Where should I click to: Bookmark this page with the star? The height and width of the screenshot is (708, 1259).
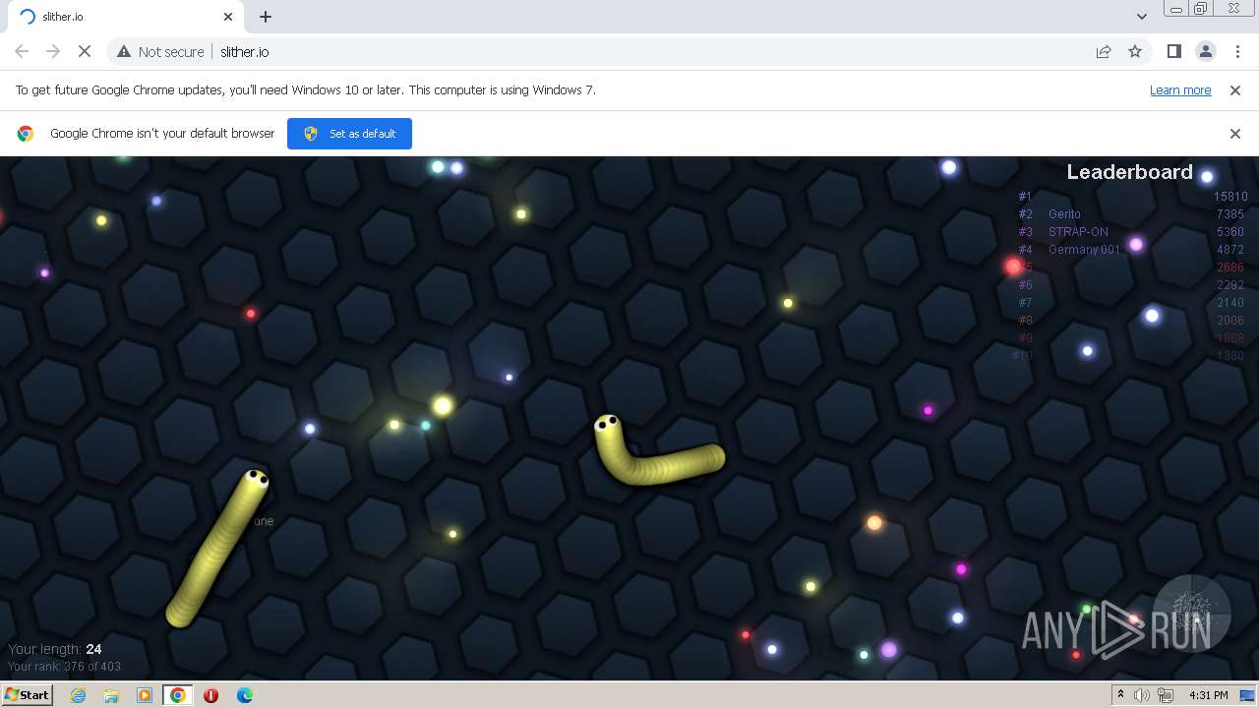[x=1135, y=51]
